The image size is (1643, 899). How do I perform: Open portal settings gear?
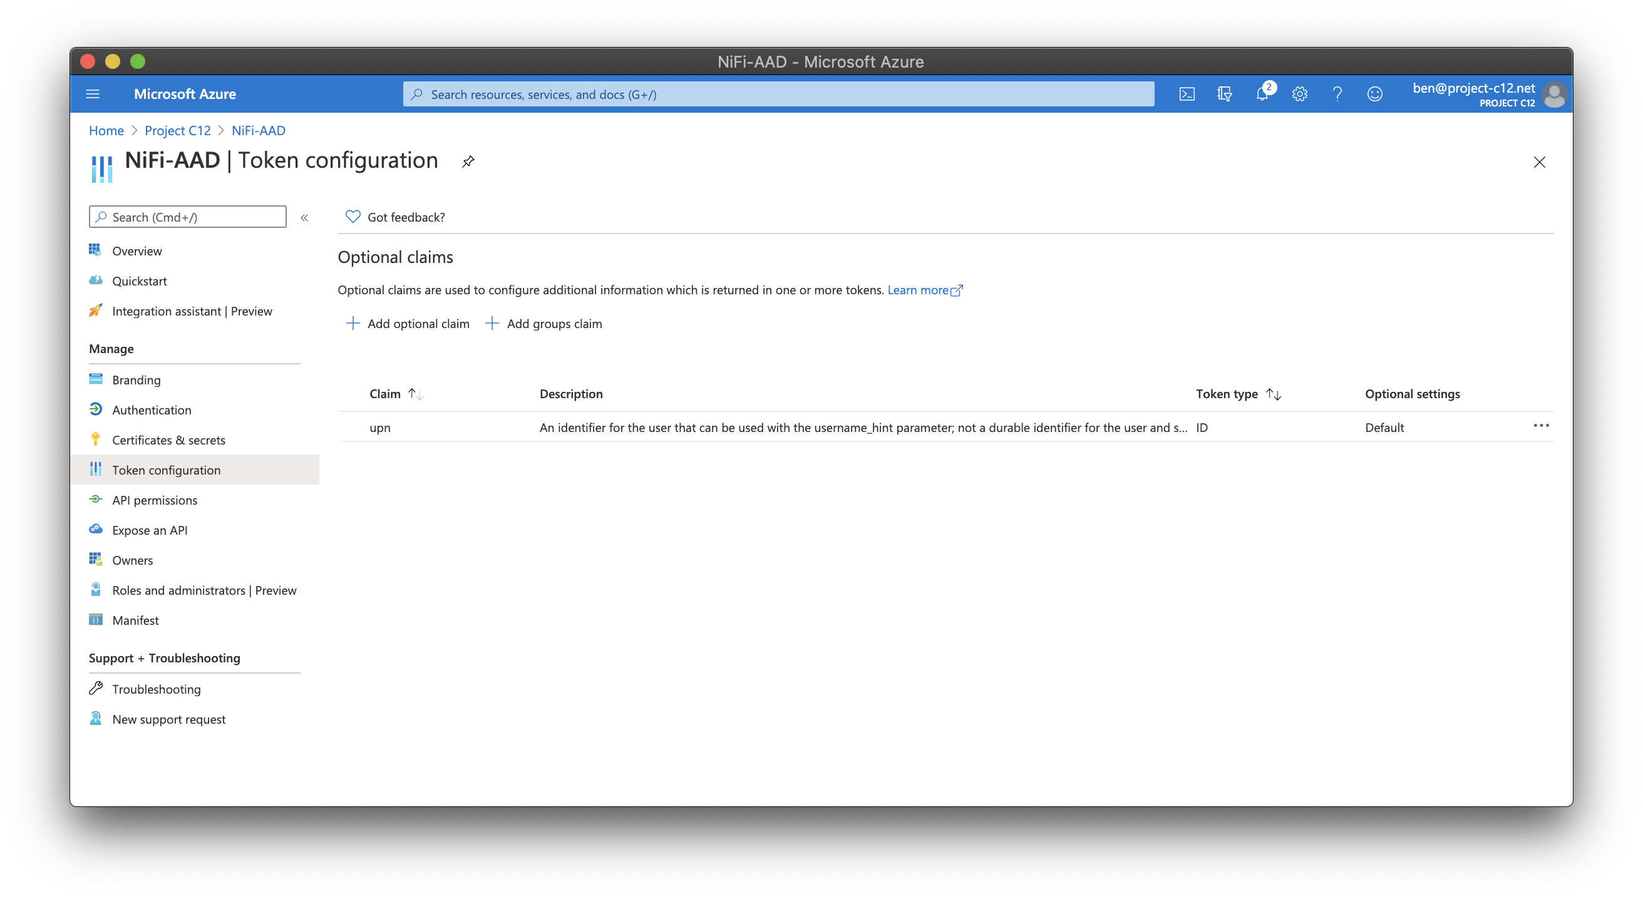point(1299,95)
